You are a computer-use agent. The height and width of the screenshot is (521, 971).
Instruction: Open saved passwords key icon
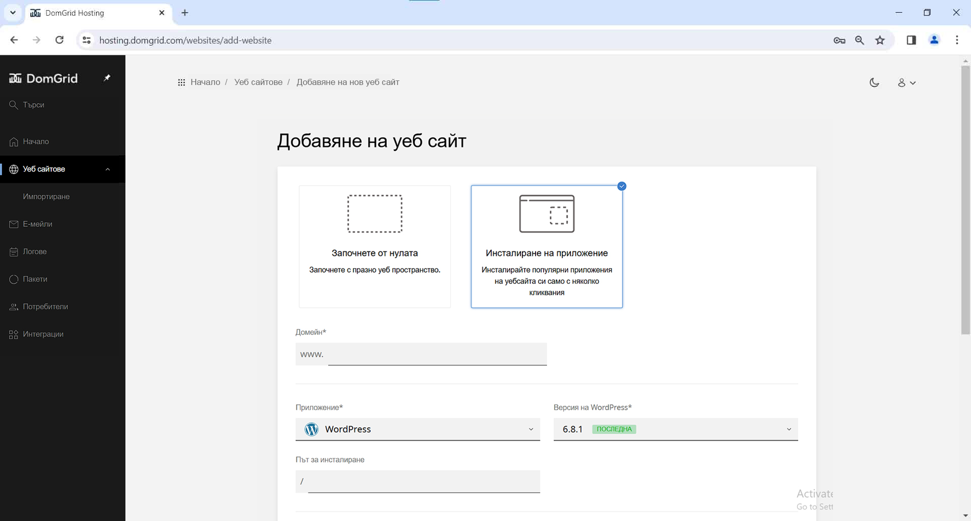click(x=840, y=40)
